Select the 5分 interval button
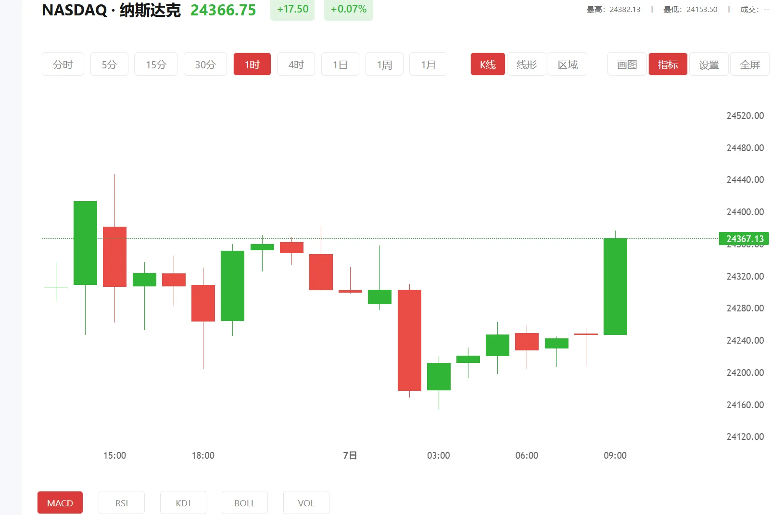 pos(109,64)
